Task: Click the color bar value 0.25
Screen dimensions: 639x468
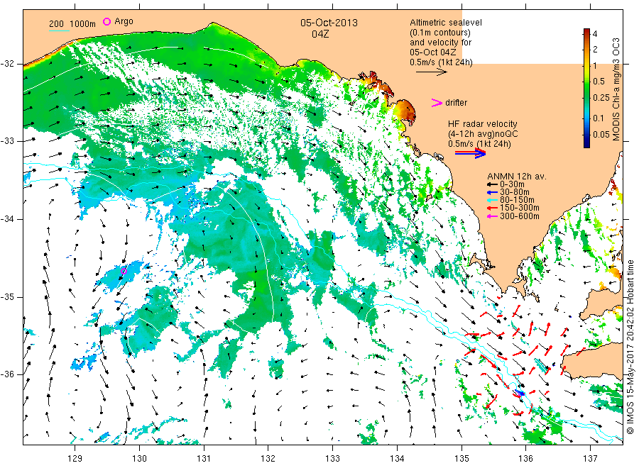Action: 601,98
